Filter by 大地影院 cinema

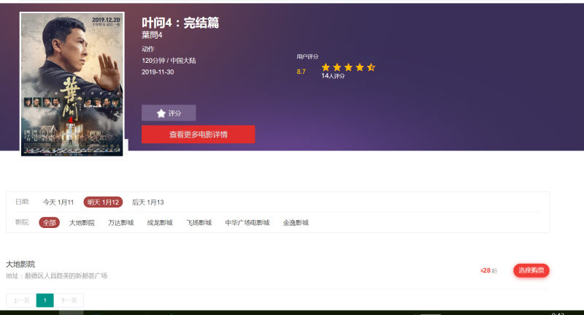(82, 223)
